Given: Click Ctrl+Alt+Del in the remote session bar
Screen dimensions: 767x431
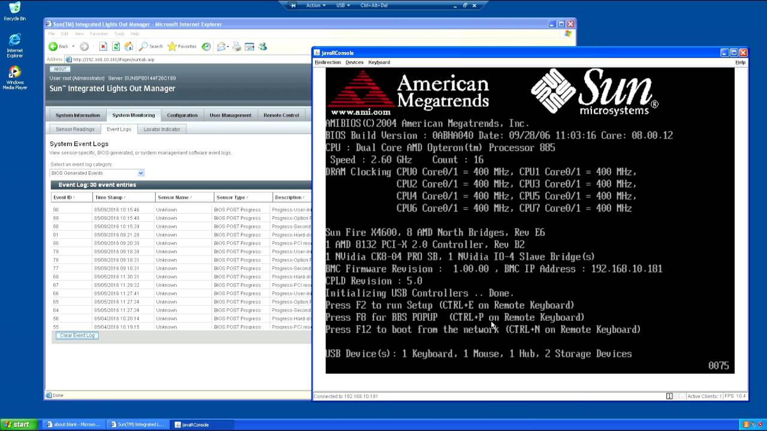Looking at the screenshot, I should 374,5.
